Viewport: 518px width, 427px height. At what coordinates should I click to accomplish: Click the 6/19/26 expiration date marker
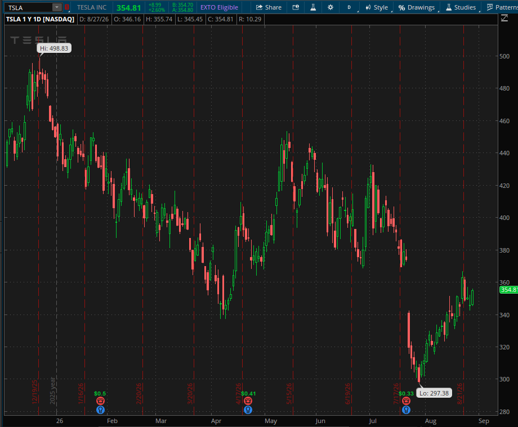click(x=347, y=393)
